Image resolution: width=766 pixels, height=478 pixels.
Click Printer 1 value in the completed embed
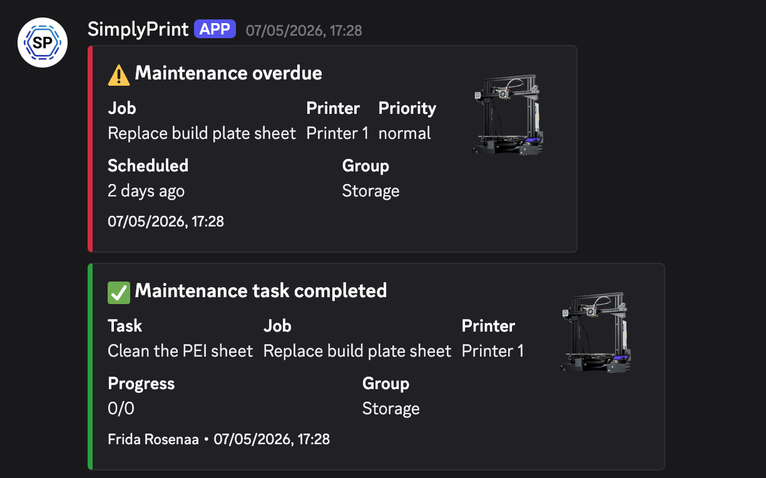(493, 351)
